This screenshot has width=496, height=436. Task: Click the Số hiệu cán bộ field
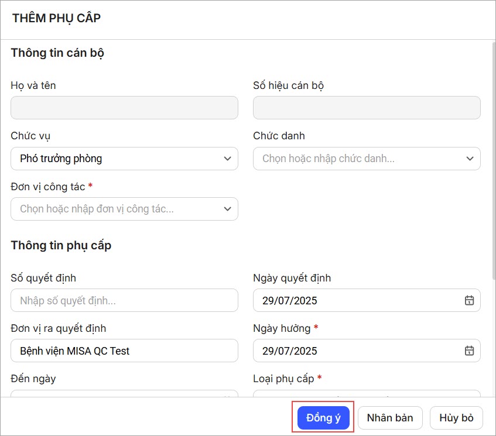point(367,108)
